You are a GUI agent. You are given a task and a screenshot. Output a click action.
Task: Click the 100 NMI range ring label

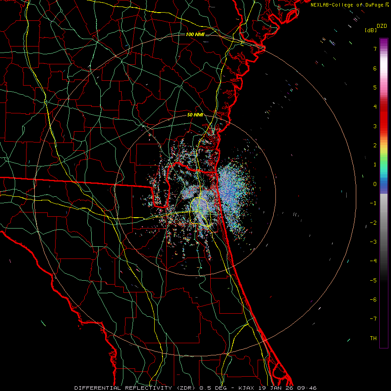pos(195,34)
